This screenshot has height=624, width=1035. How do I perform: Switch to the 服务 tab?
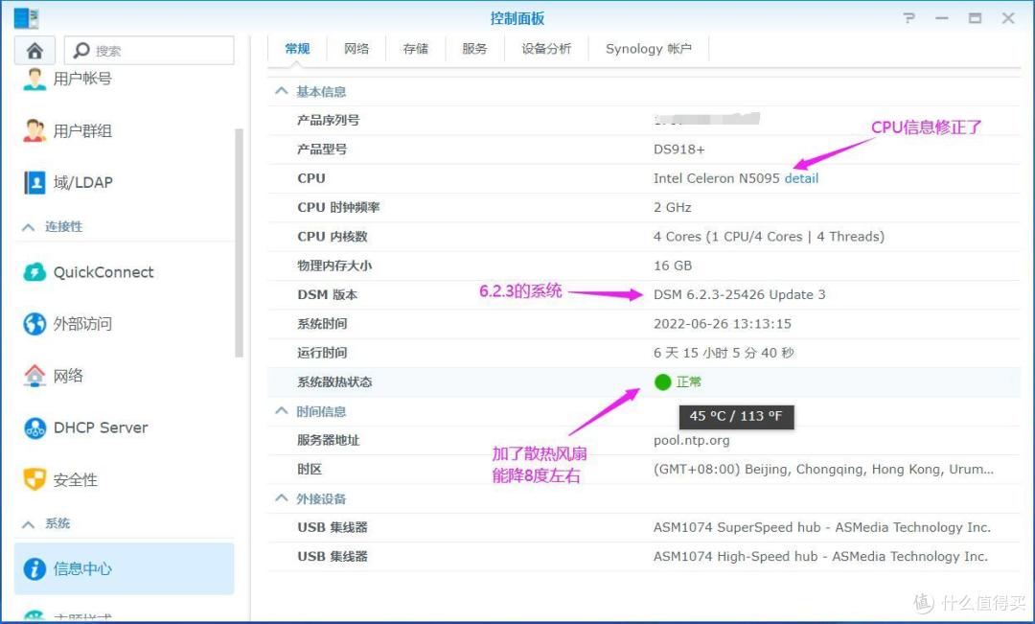pos(474,49)
